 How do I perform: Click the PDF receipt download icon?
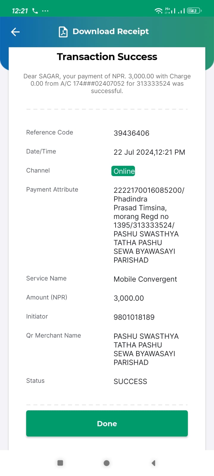tap(63, 32)
